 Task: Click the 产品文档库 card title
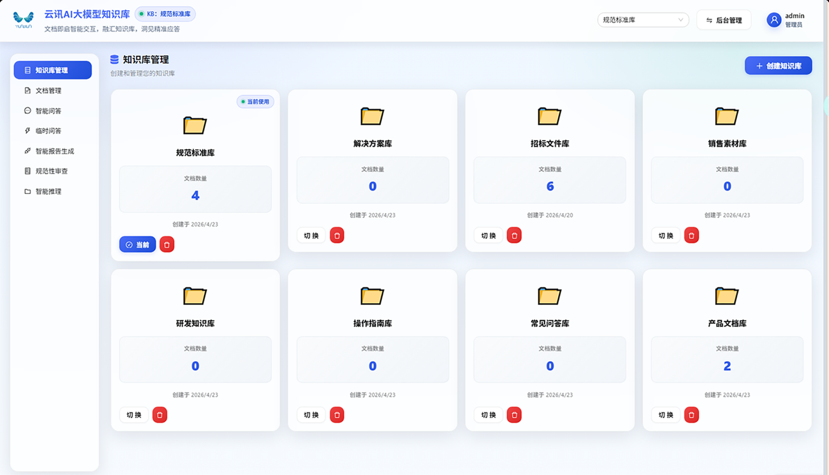point(727,323)
